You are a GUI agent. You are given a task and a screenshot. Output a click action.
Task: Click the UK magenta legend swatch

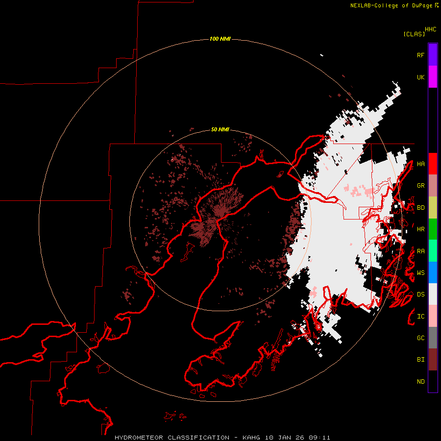[433, 77]
